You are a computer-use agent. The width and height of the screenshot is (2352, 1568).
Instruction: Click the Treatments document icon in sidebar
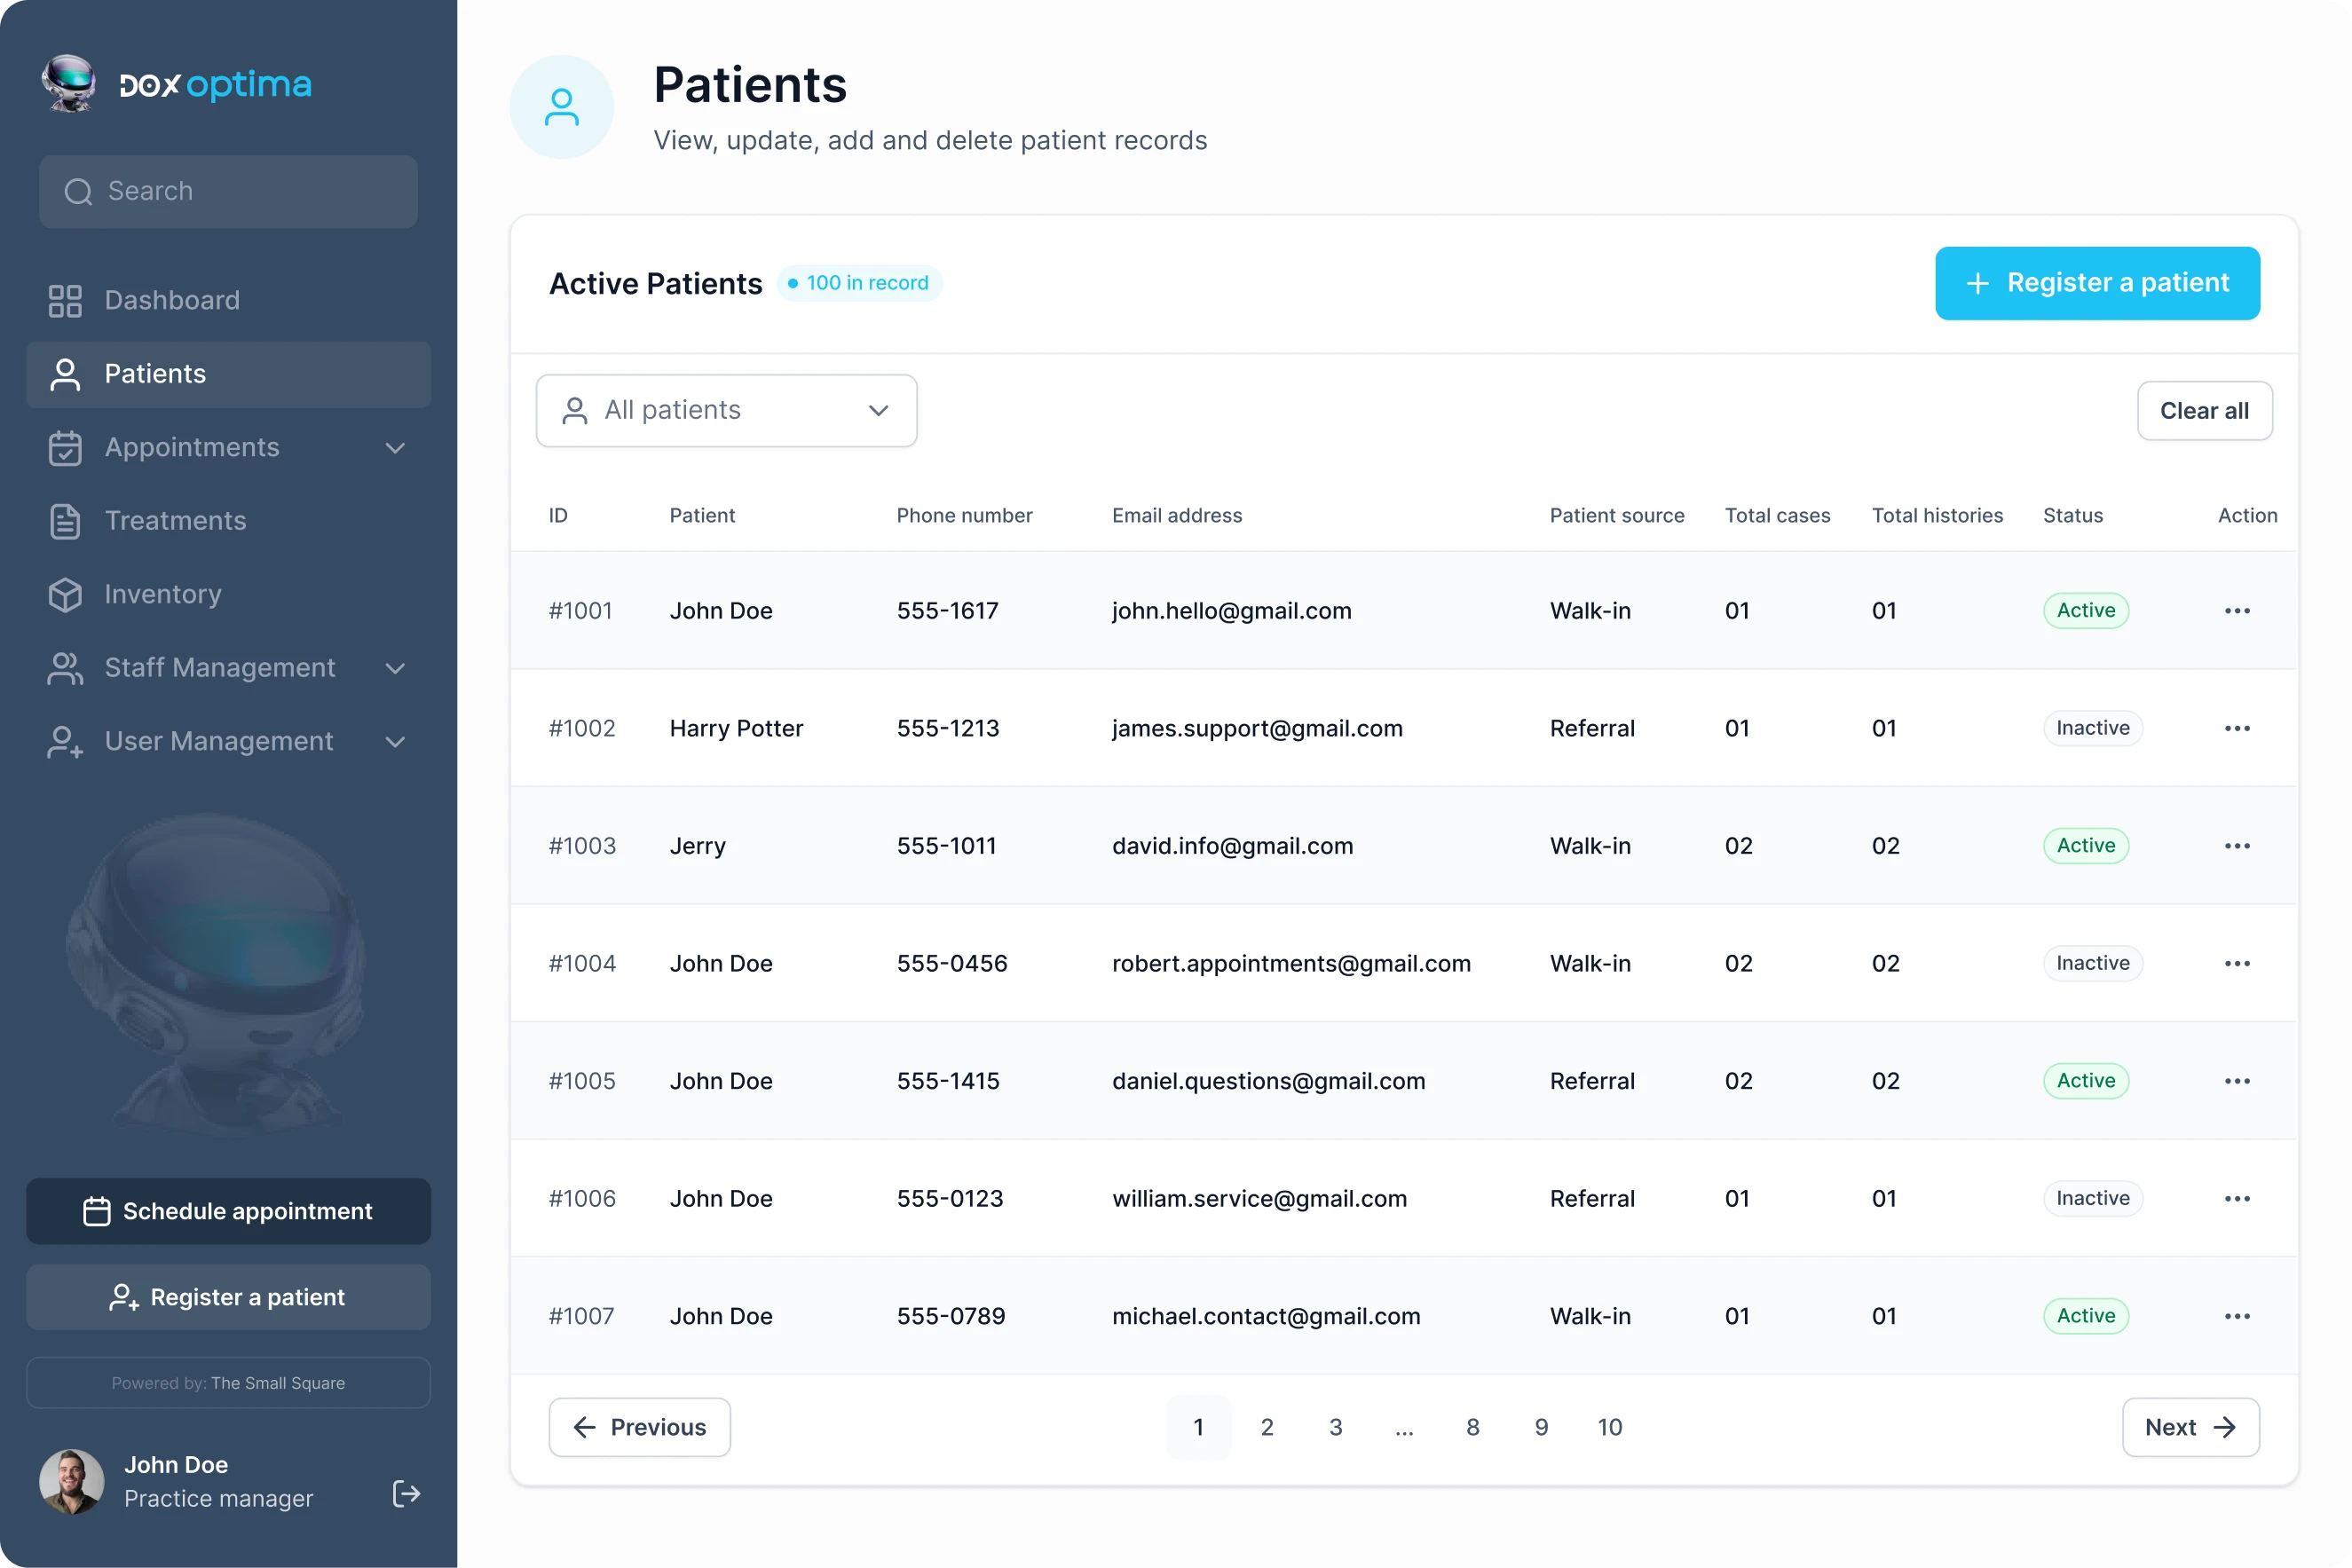pyautogui.click(x=65, y=521)
